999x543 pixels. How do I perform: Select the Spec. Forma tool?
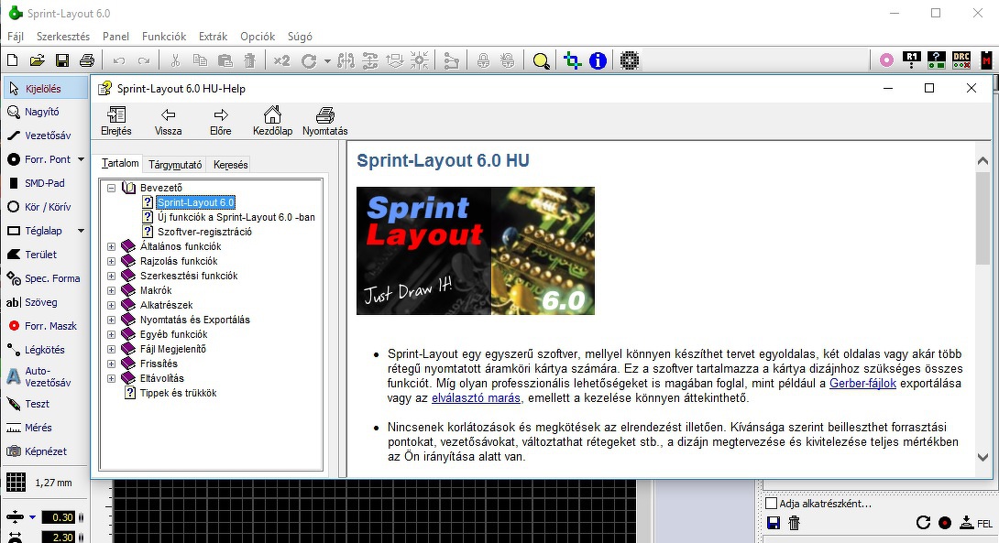tap(45, 278)
